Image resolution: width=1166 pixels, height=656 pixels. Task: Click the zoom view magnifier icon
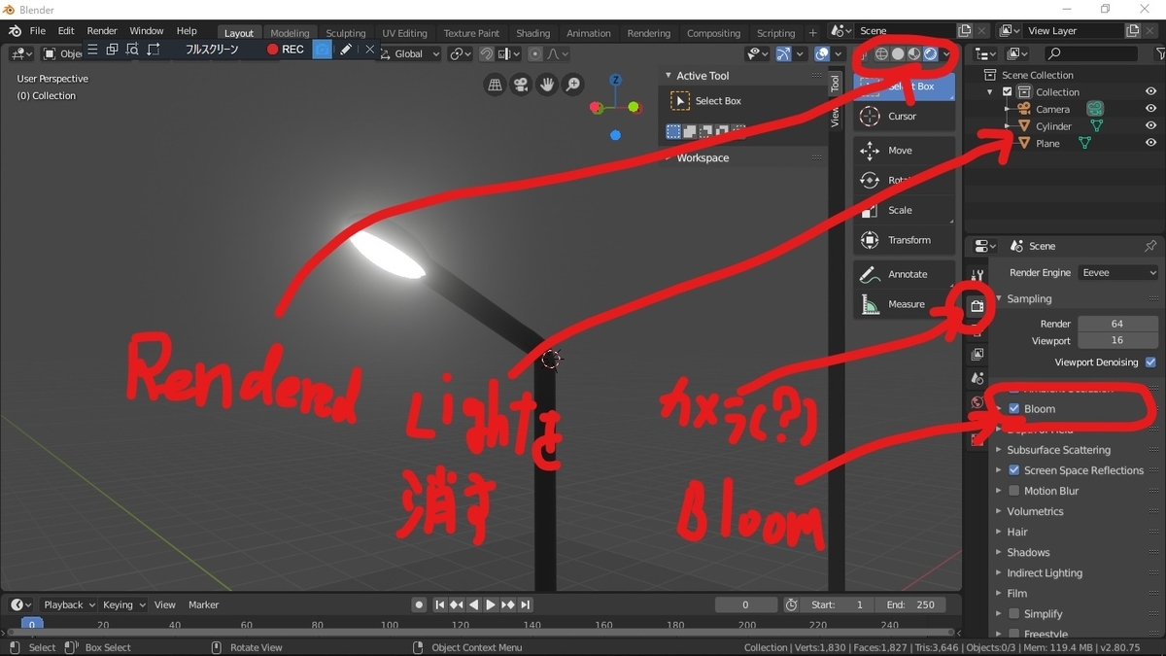[573, 86]
